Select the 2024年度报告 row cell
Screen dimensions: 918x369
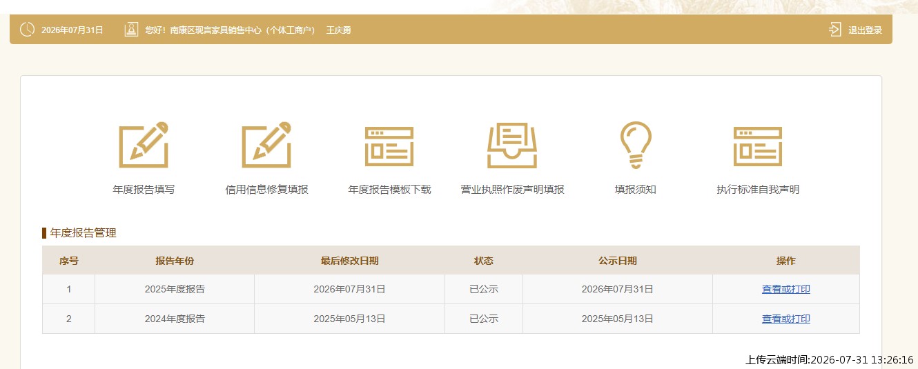tap(175, 319)
